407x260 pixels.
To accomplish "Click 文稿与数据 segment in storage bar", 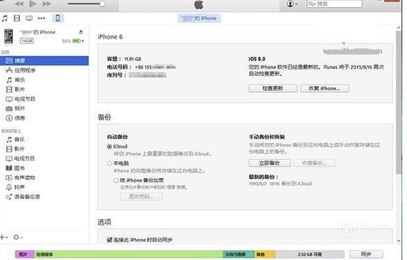I will point(238,255).
